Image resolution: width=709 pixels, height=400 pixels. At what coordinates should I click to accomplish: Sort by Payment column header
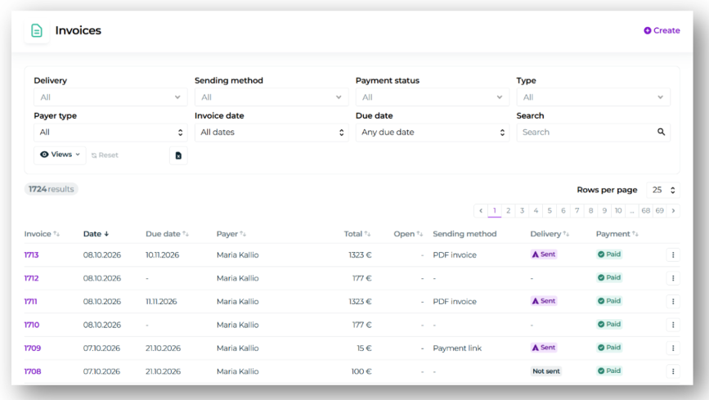(x=617, y=234)
